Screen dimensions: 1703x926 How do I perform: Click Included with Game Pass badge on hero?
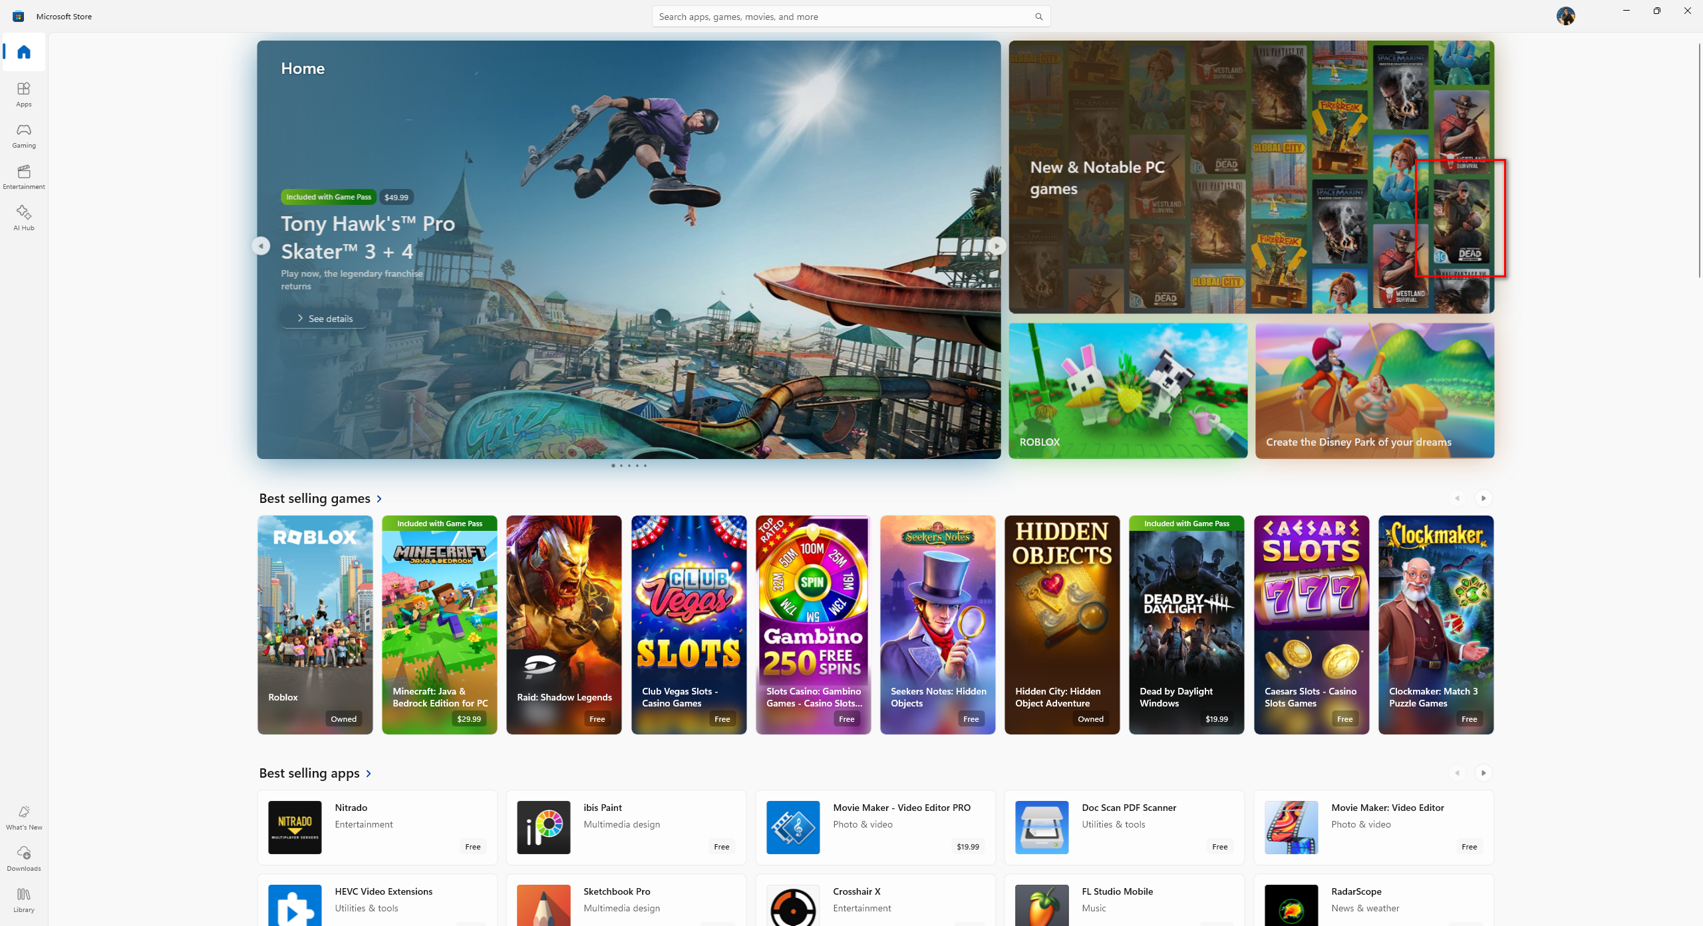[x=329, y=197]
